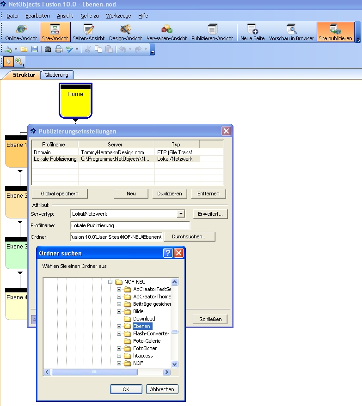This screenshot has height=406, width=362.
Task: Open the Design-Ansicht view
Action: point(125,32)
